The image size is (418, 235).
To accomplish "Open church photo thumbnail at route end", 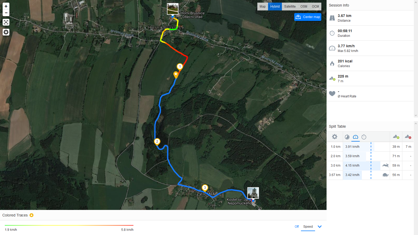I will click(253, 193).
